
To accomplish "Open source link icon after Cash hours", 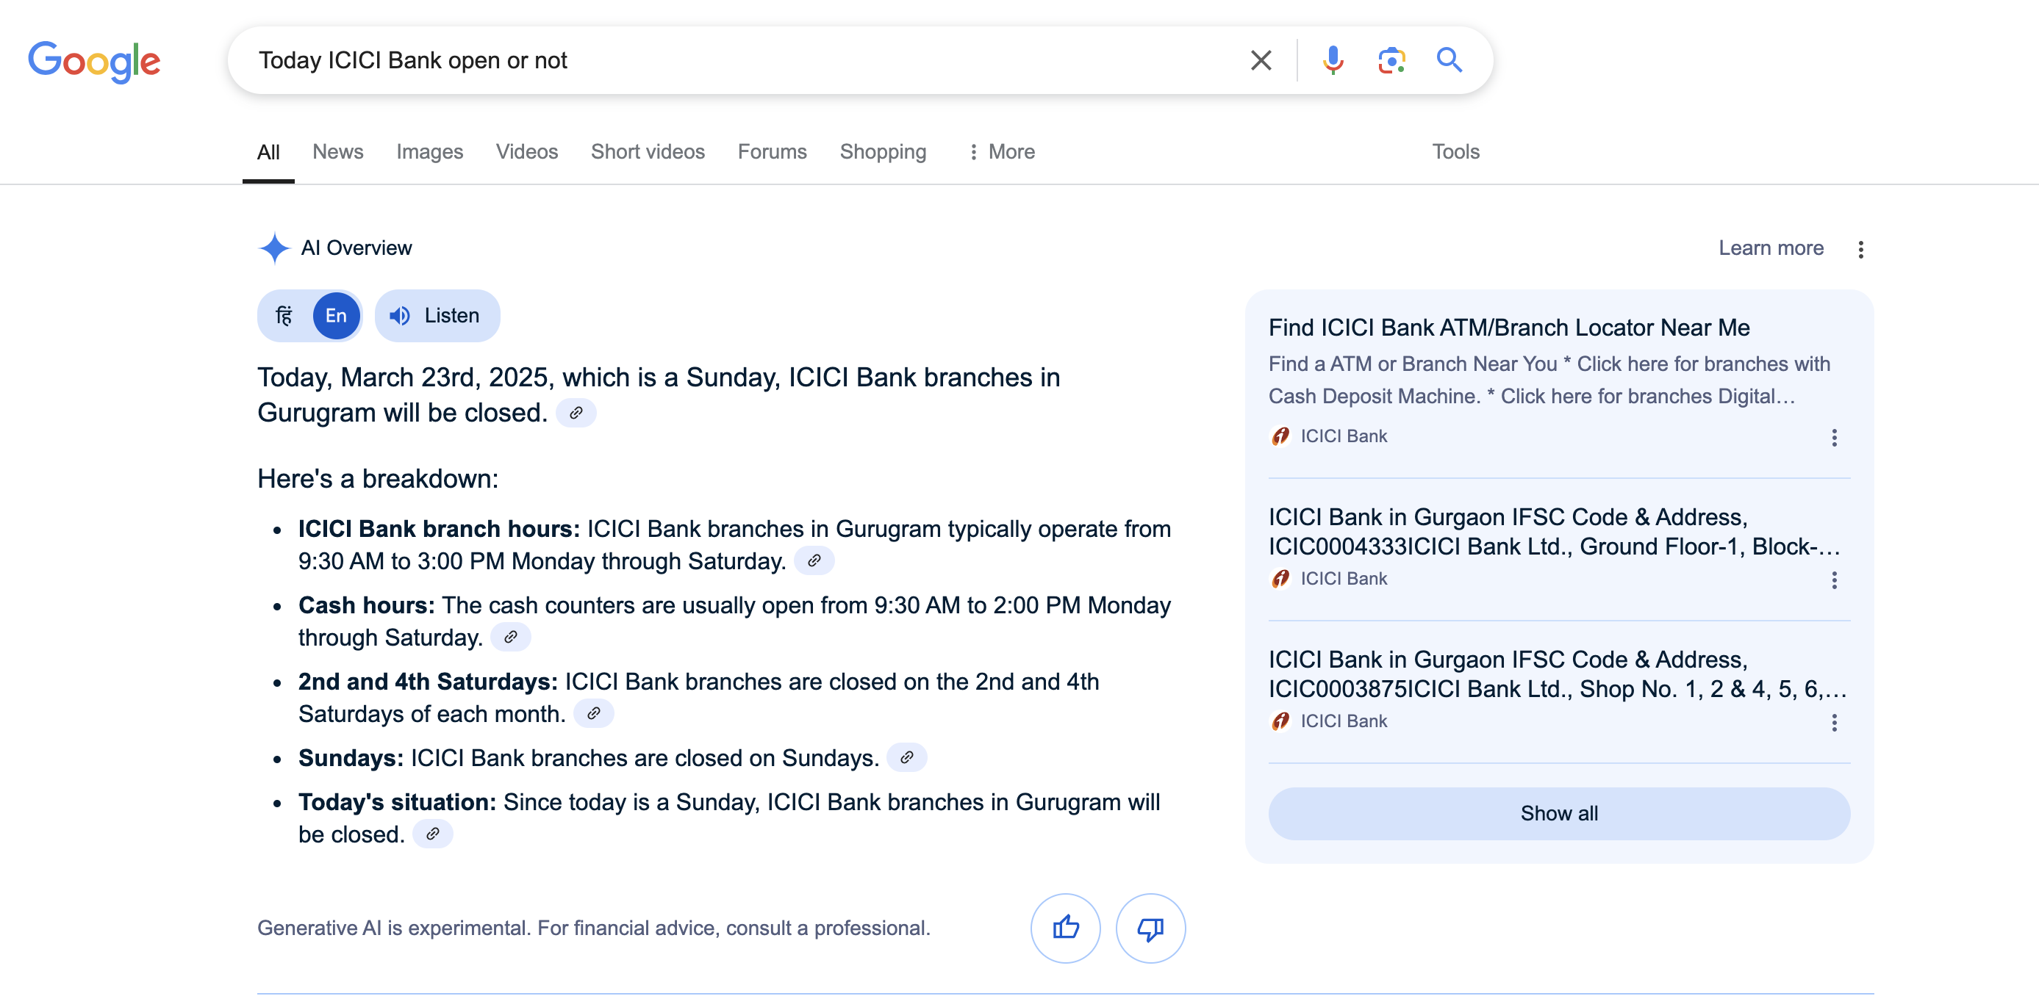I will pos(511,637).
